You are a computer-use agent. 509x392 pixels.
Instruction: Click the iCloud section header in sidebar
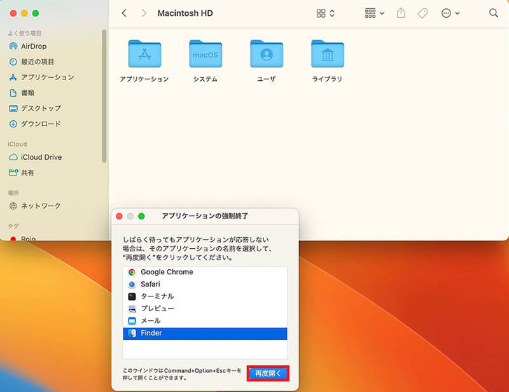pyautogui.click(x=17, y=144)
